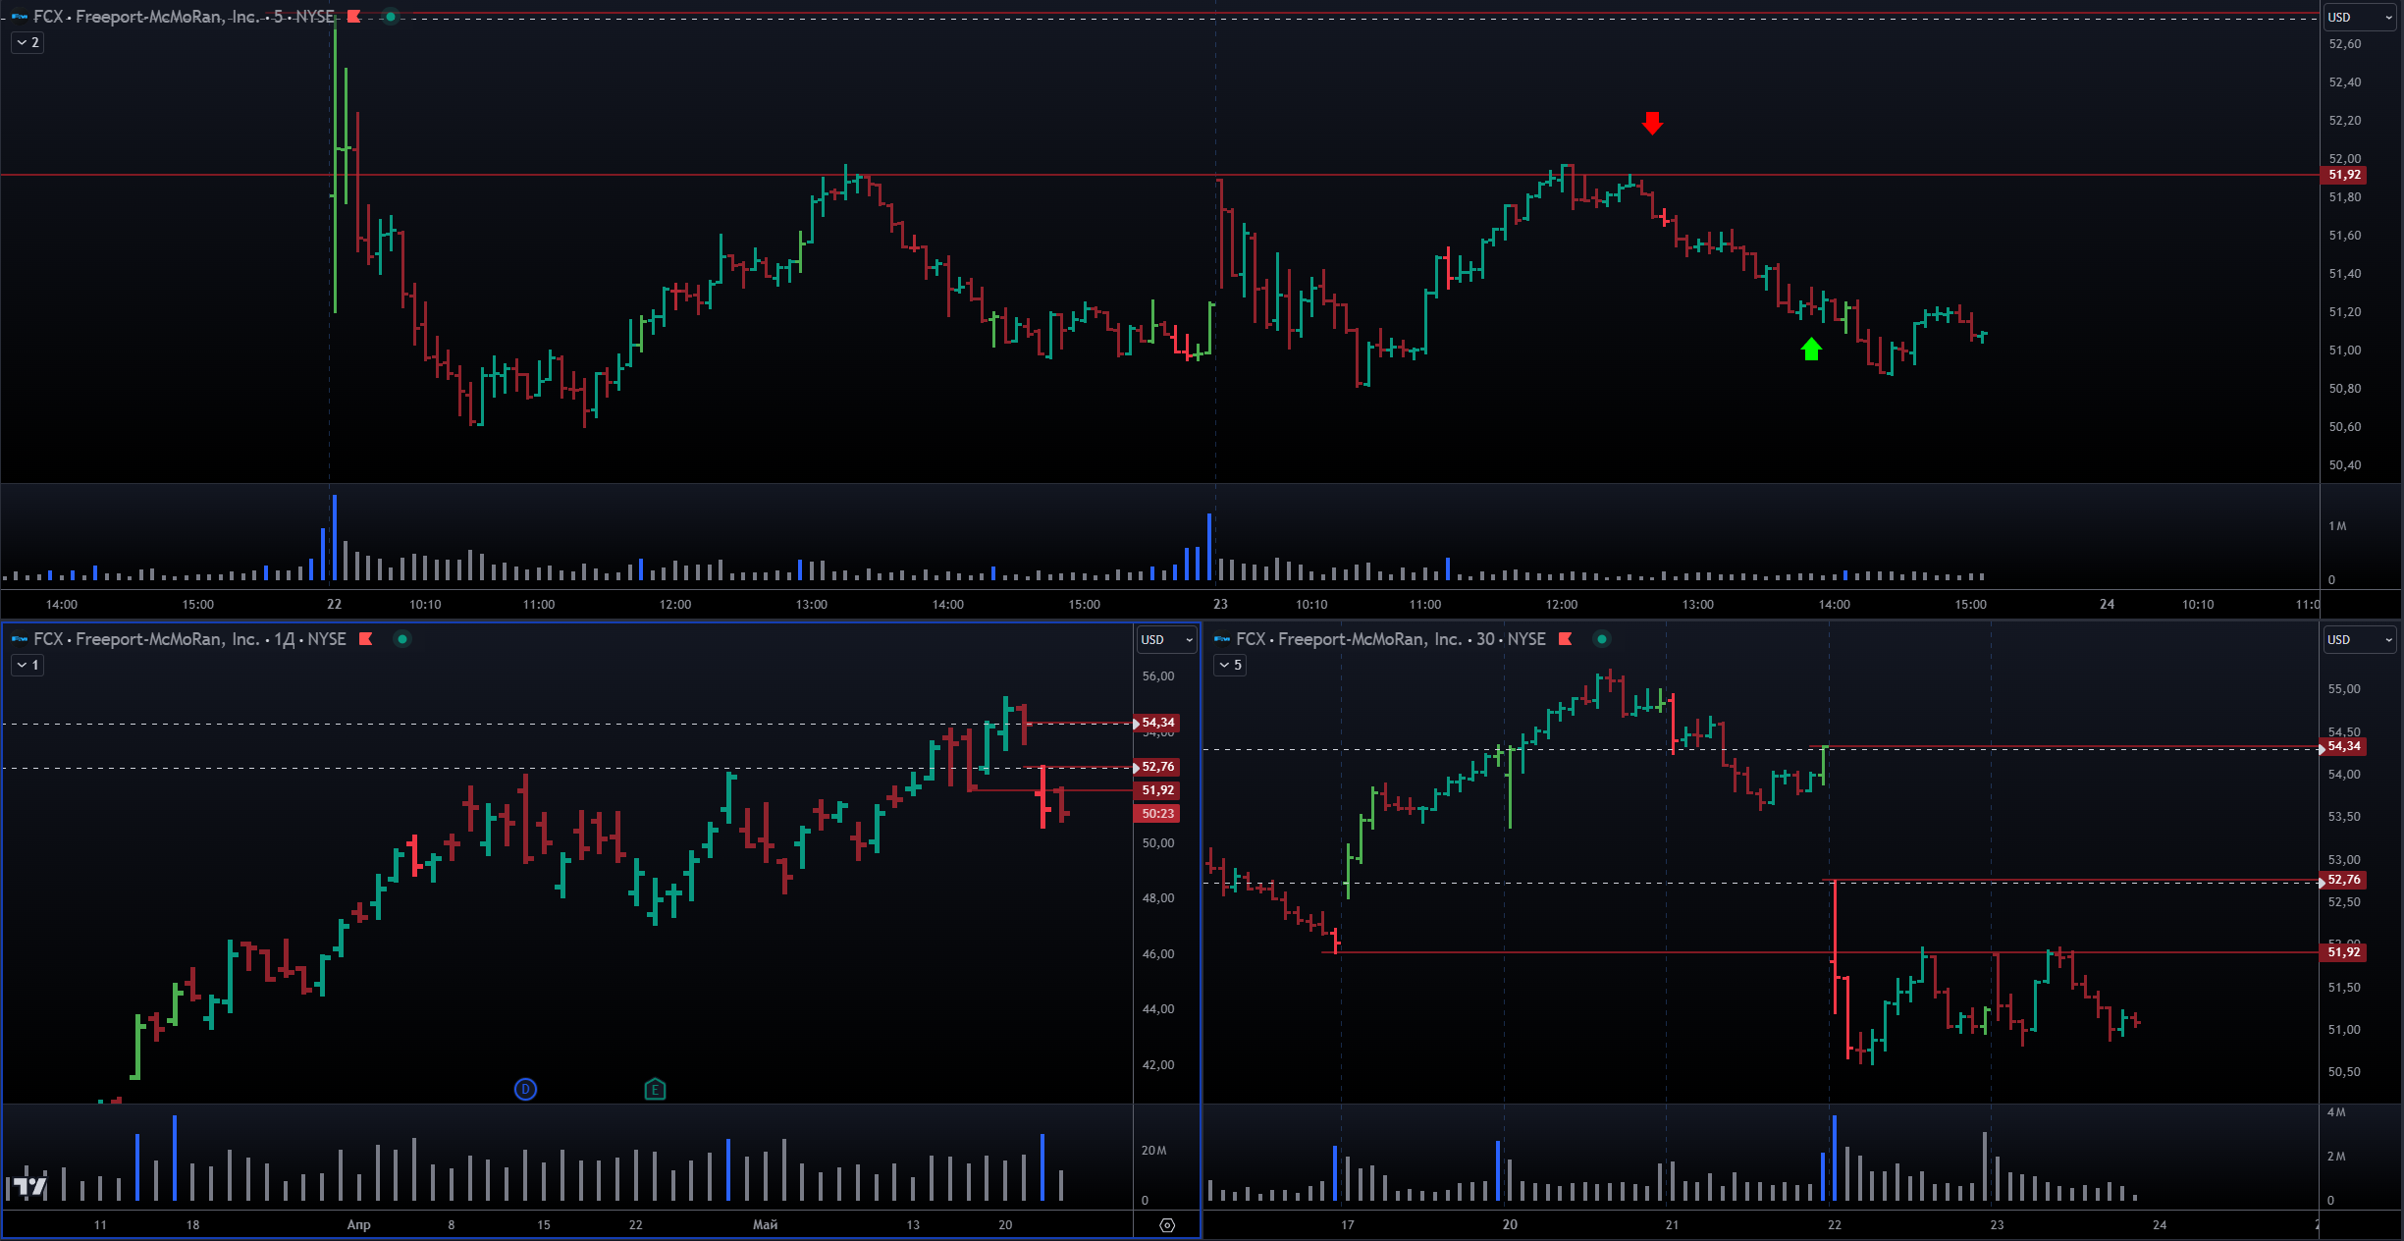Click the 50,40 value on the 5-minute price axis
2404x1241 pixels.
[x=2344, y=465]
